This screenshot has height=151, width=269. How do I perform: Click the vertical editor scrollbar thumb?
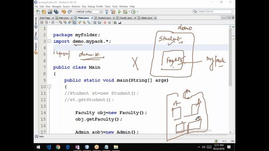(x=230, y=57)
